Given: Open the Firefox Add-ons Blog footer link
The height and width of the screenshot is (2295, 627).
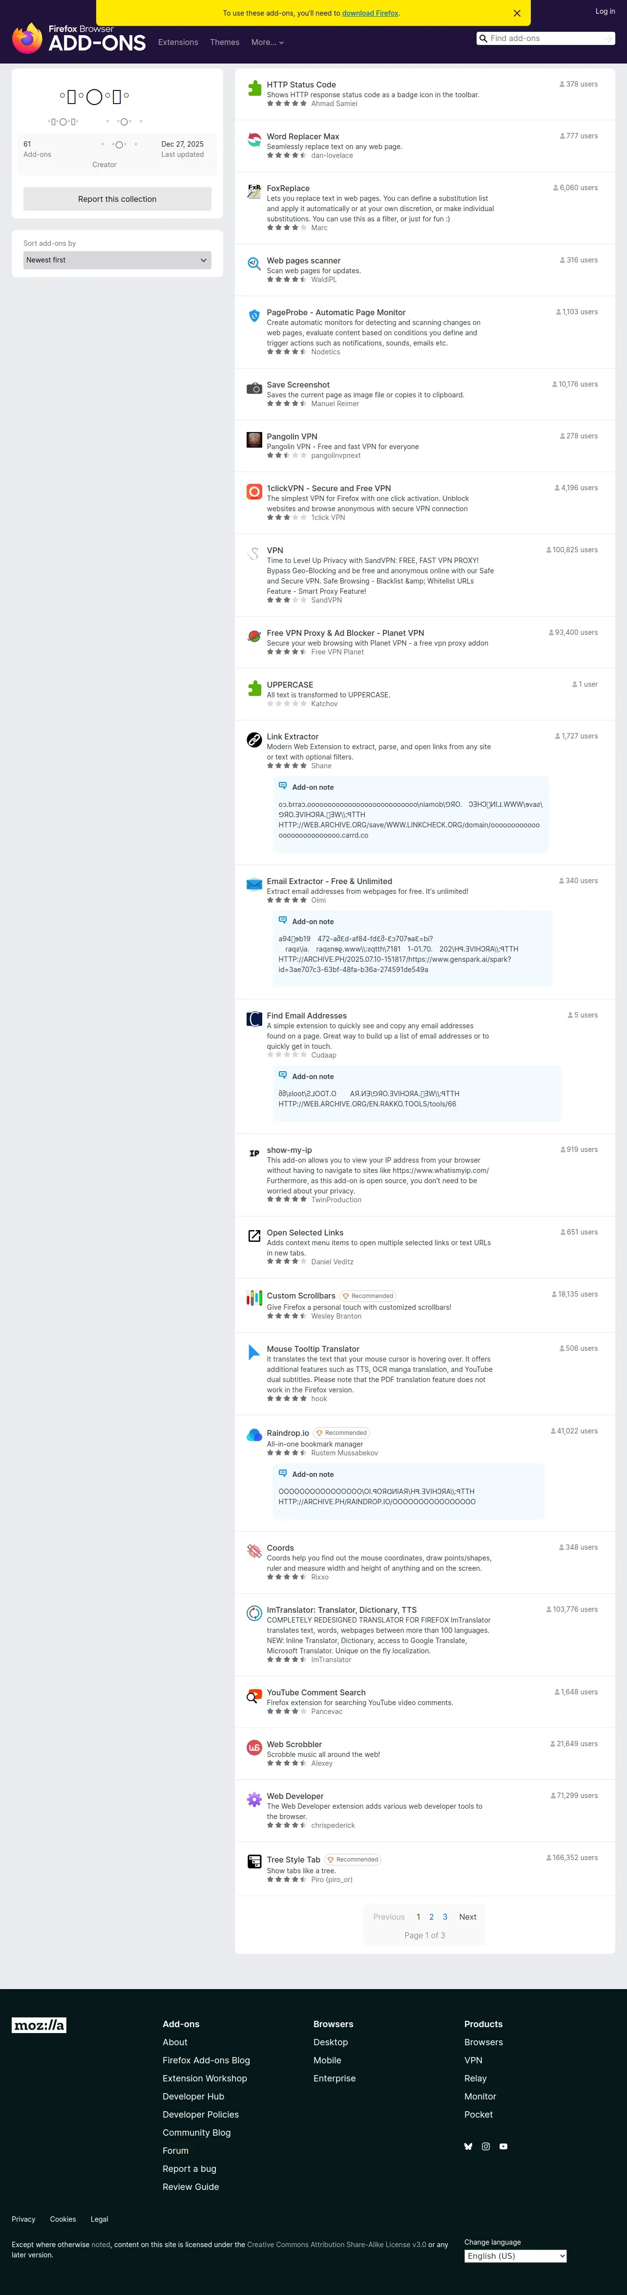Looking at the screenshot, I should [x=206, y=2061].
